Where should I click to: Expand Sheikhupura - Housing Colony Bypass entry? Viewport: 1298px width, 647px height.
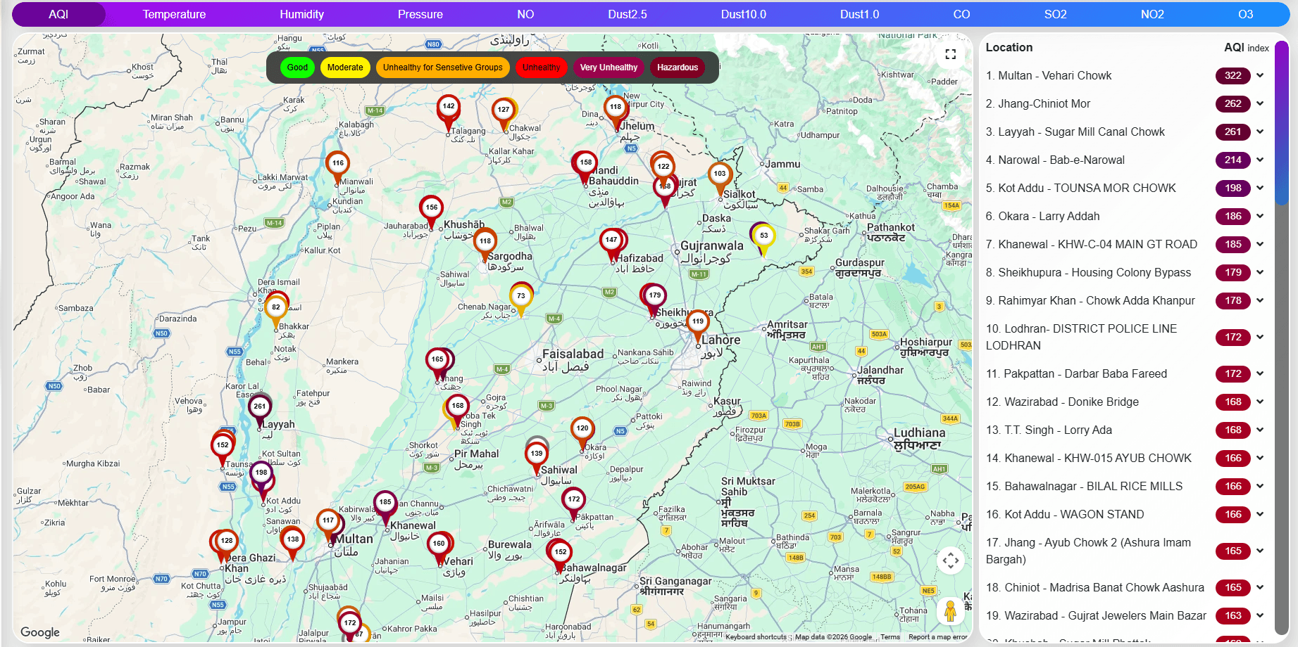coord(1260,272)
